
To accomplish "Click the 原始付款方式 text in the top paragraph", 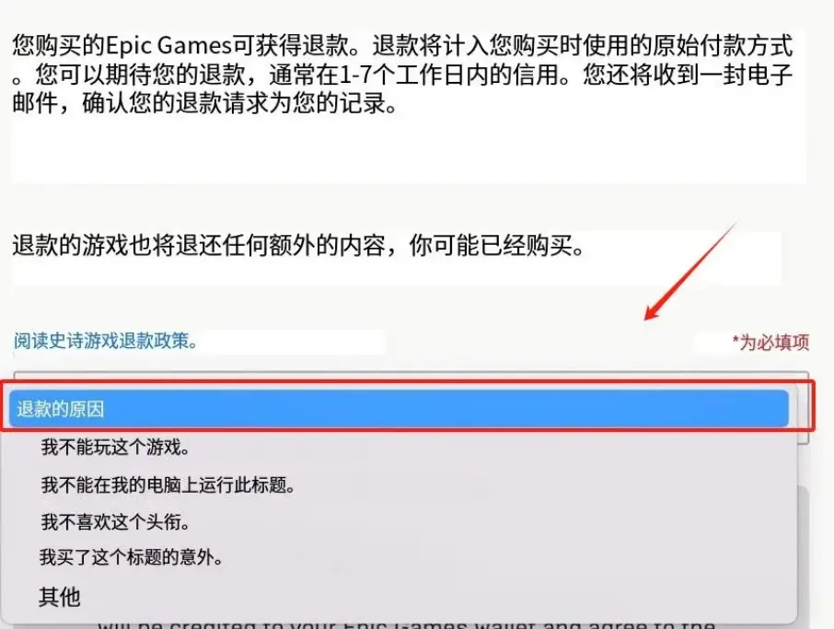I will point(723,46).
